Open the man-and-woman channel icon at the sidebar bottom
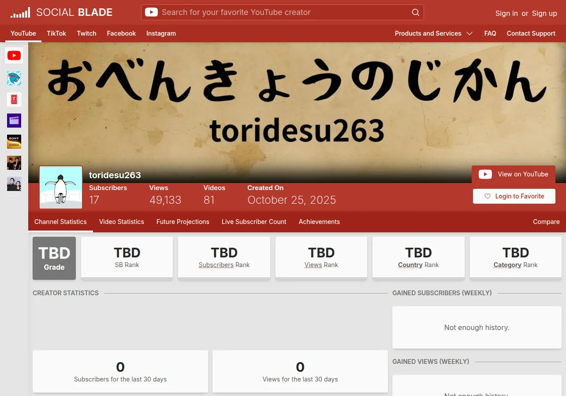The image size is (566, 396). pos(14,184)
